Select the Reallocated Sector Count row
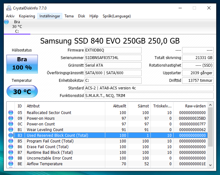 [x=107, y=112]
